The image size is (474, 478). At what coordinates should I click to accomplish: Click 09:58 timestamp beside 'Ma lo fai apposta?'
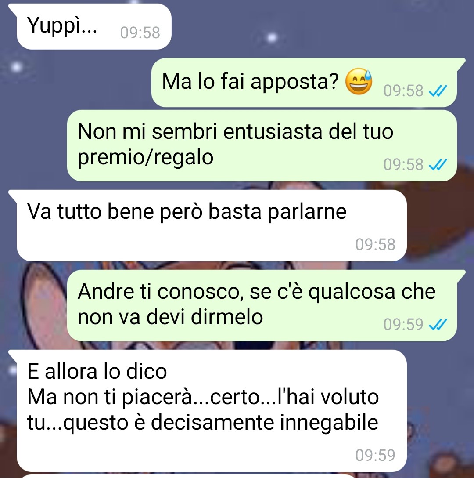click(x=403, y=91)
